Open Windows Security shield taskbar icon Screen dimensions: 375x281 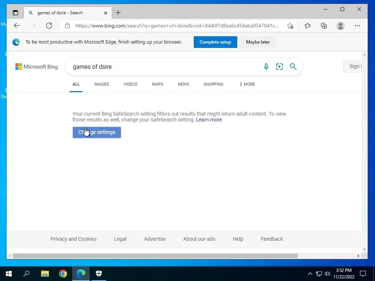99,274
